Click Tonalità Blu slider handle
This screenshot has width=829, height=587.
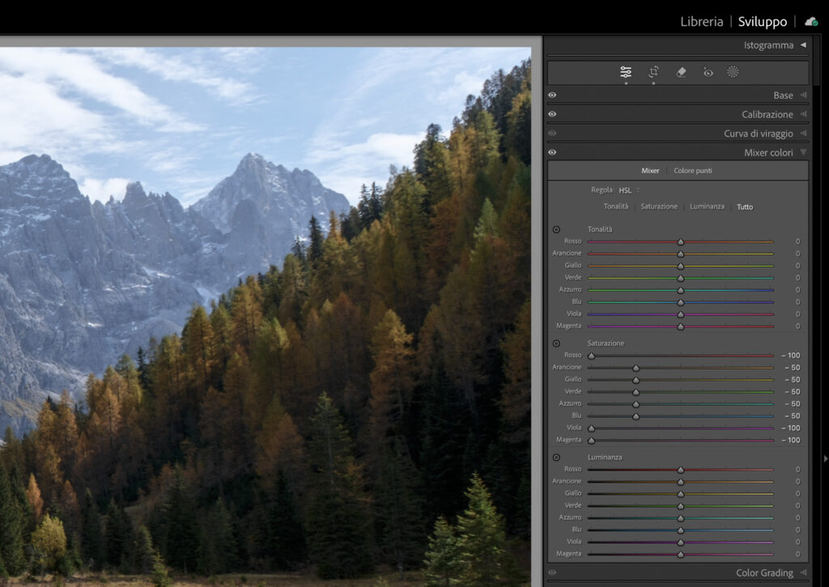point(680,302)
